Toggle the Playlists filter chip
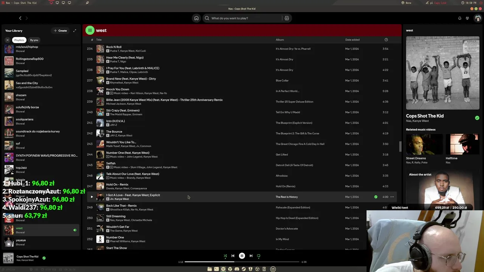The height and width of the screenshot is (272, 484). point(19,40)
